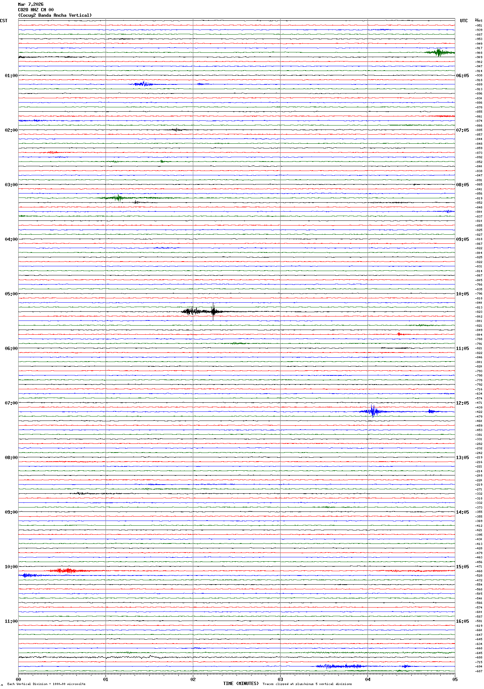Select the 09:00 CST time label
Image resolution: width=484 pixels, height=689 pixels.
pyautogui.click(x=11, y=512)
